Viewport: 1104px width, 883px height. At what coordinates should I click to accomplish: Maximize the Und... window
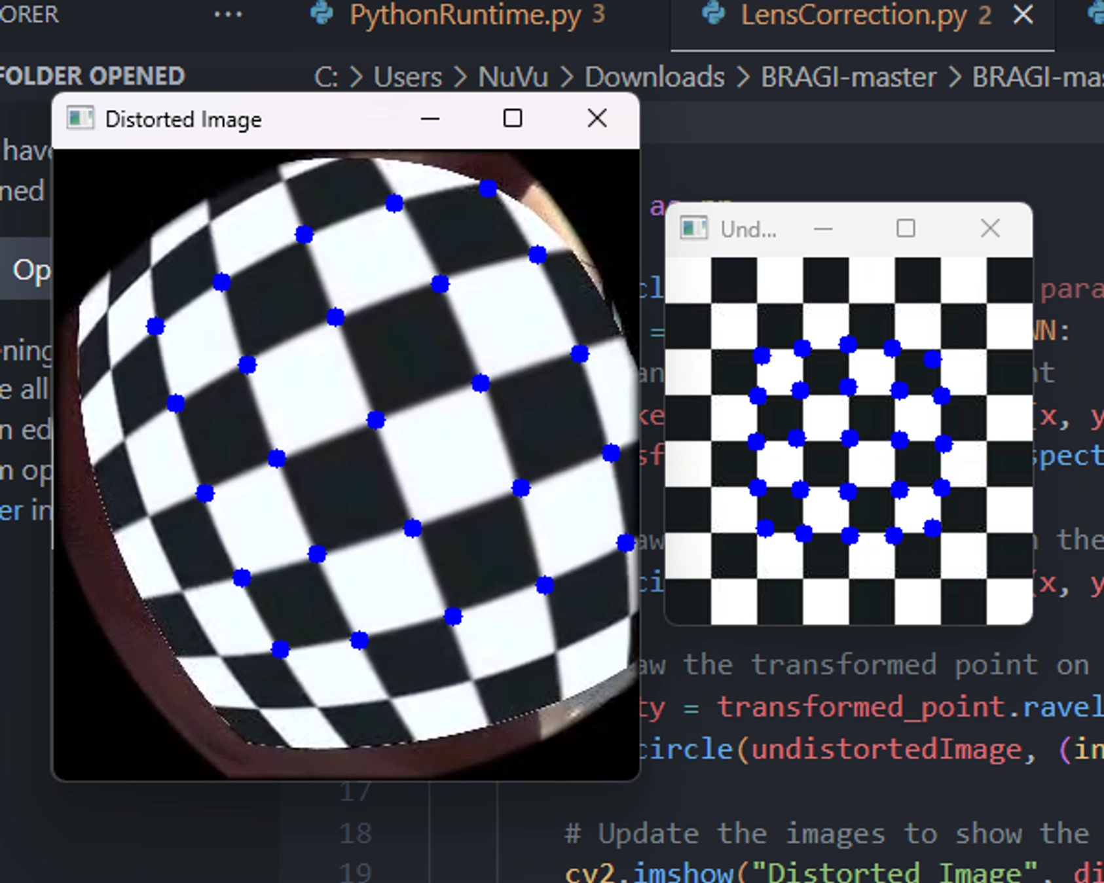click(x=906, y=228)
